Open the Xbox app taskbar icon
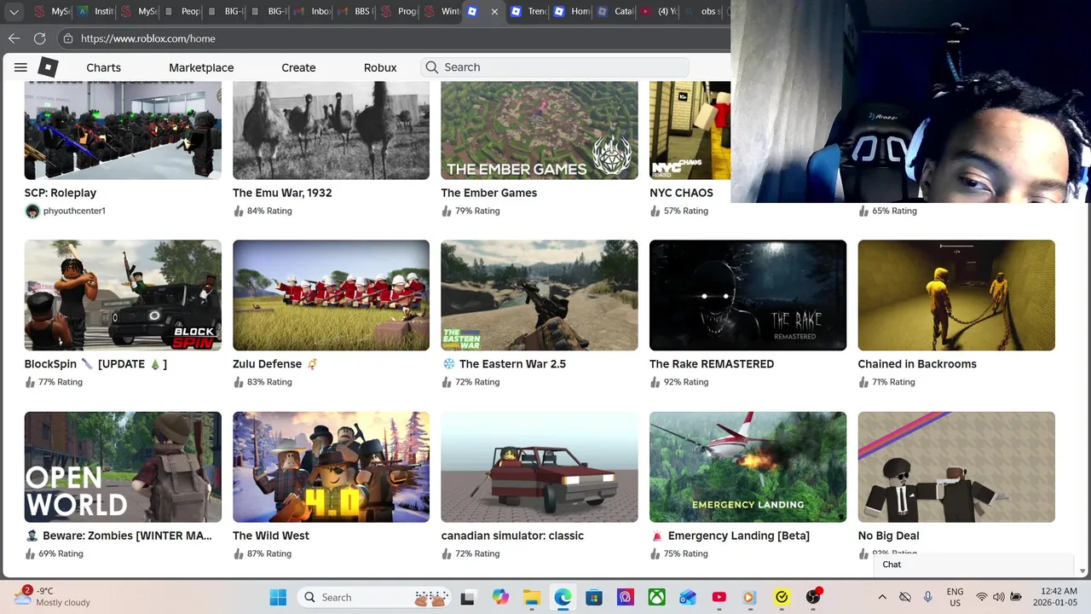This screenshot has height=614, width=1091. 656,598
